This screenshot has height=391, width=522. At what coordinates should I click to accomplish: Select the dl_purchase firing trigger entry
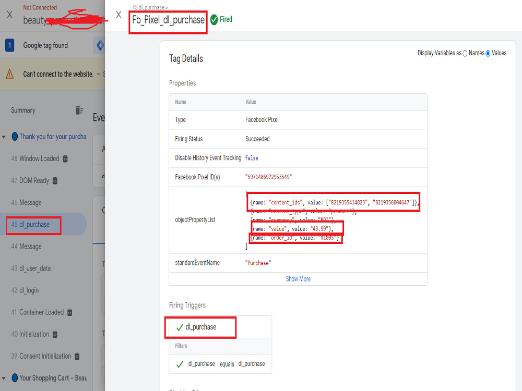[204, 327]
